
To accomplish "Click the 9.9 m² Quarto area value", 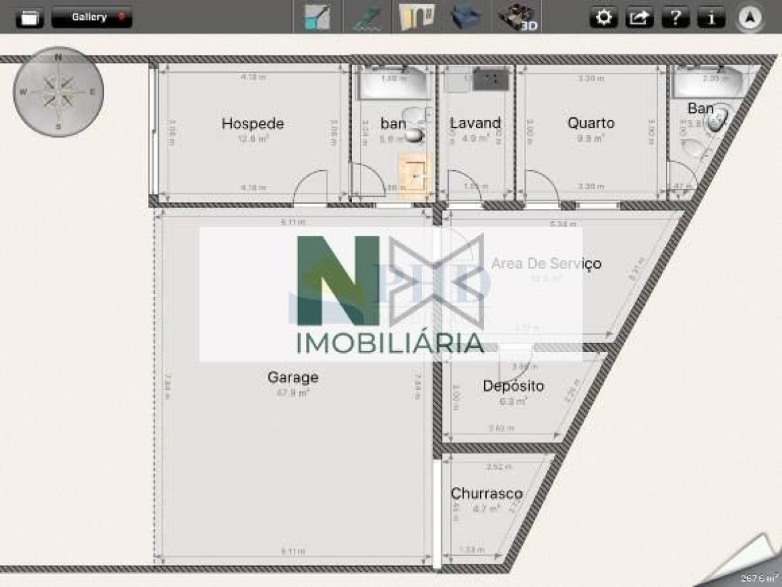I will click(x=591, y=138).
